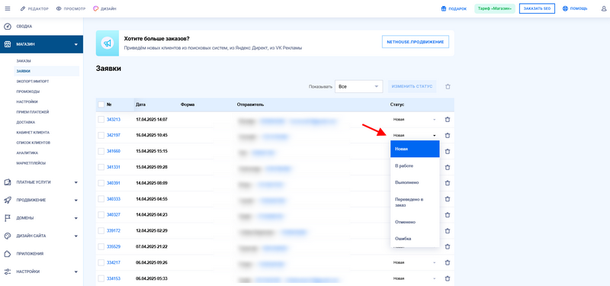This screenshot has width=610, height=286.
Task: Delete request 340333 with trash icon
Action: click(448, 199)
